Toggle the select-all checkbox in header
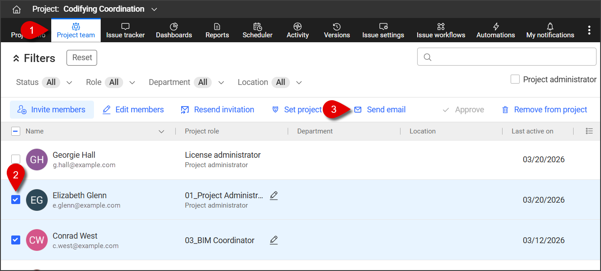The height and width of the screenshot is (271, 601). (16, 131)
